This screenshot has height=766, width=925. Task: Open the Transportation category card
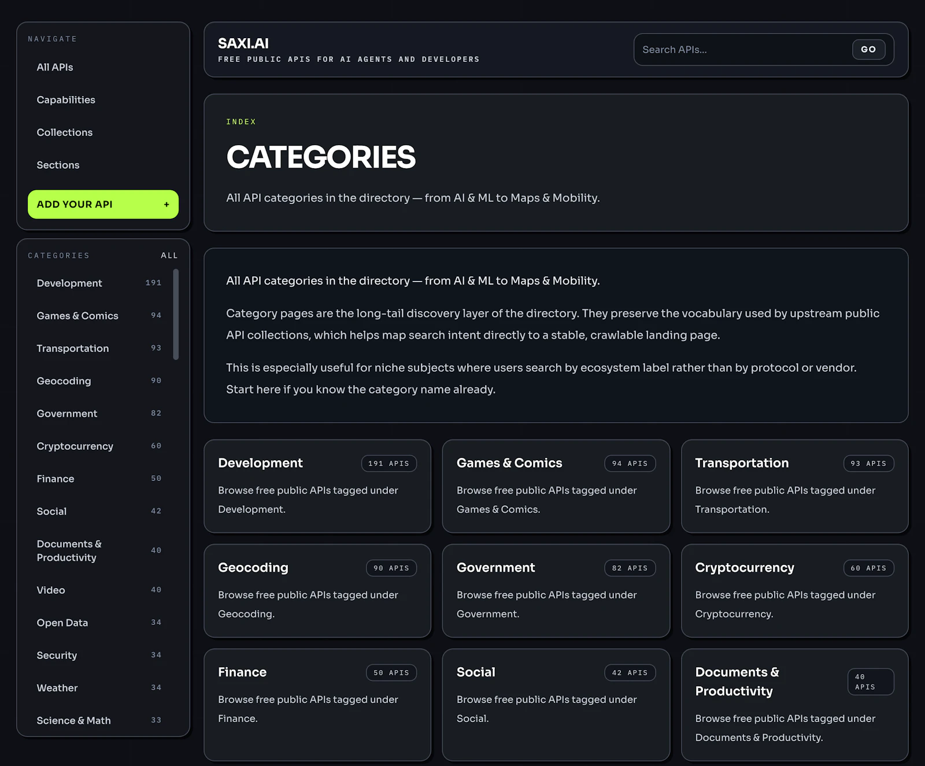coord(794,486)
